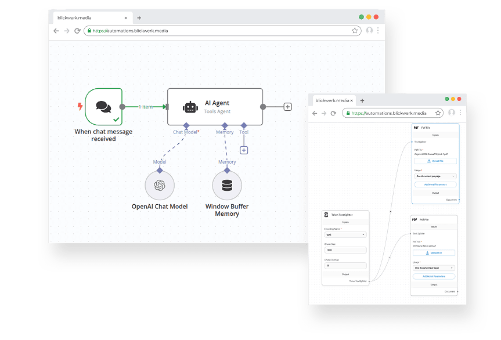The width and height of the screenshot is (501, 340).
Task: Close the blickwerk.media tab in the small window
Action: (x=351, y=100)
